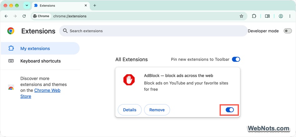Open the Chrome Web Store link
The width and height of the screenshot is (296, 137).
41,93
